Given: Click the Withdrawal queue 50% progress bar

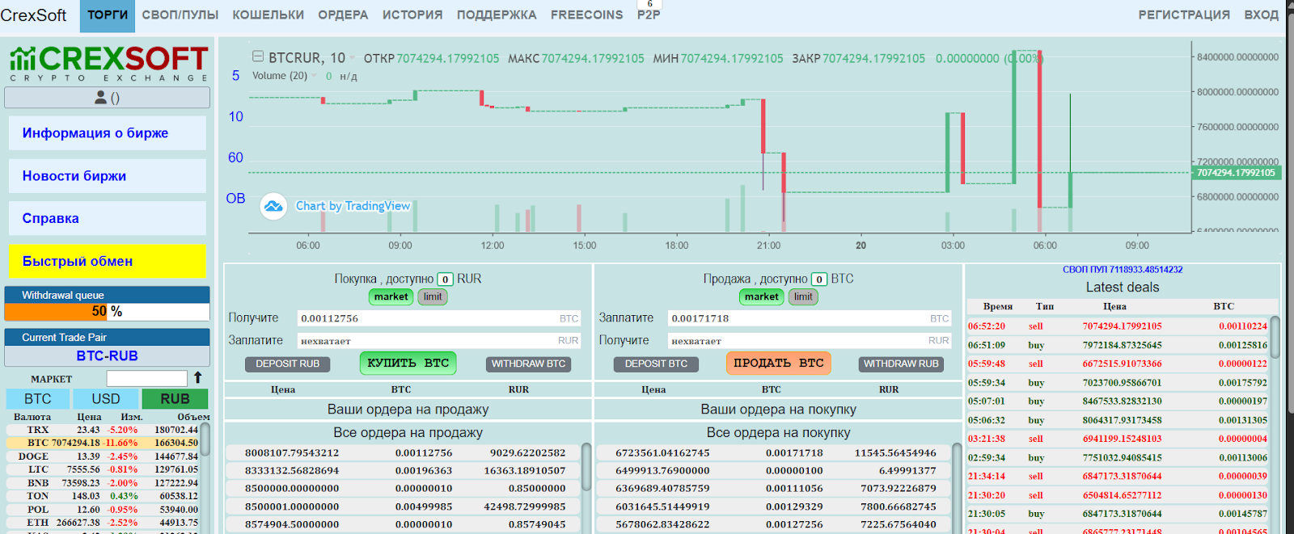Looking at the screenshot, I should pos(107,311).
